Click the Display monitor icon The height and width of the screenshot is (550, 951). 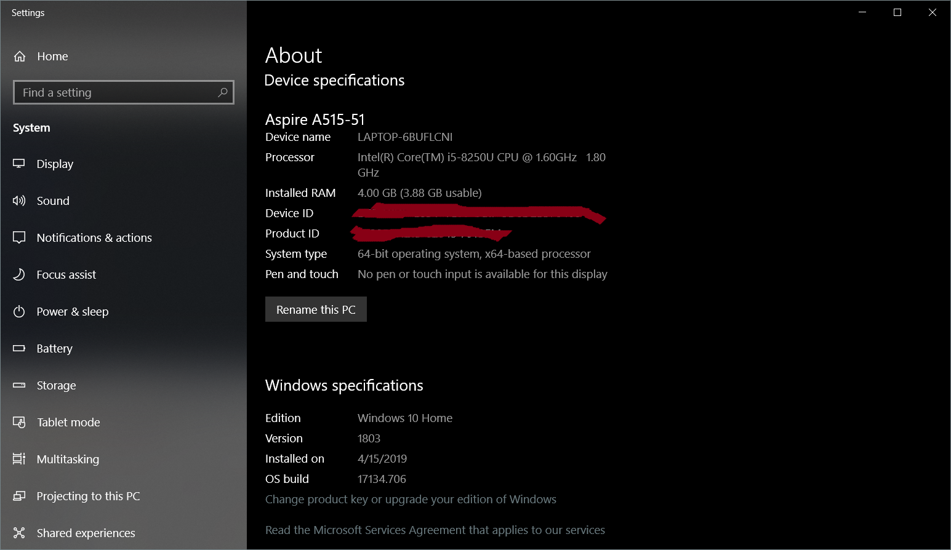pos(19,164)
